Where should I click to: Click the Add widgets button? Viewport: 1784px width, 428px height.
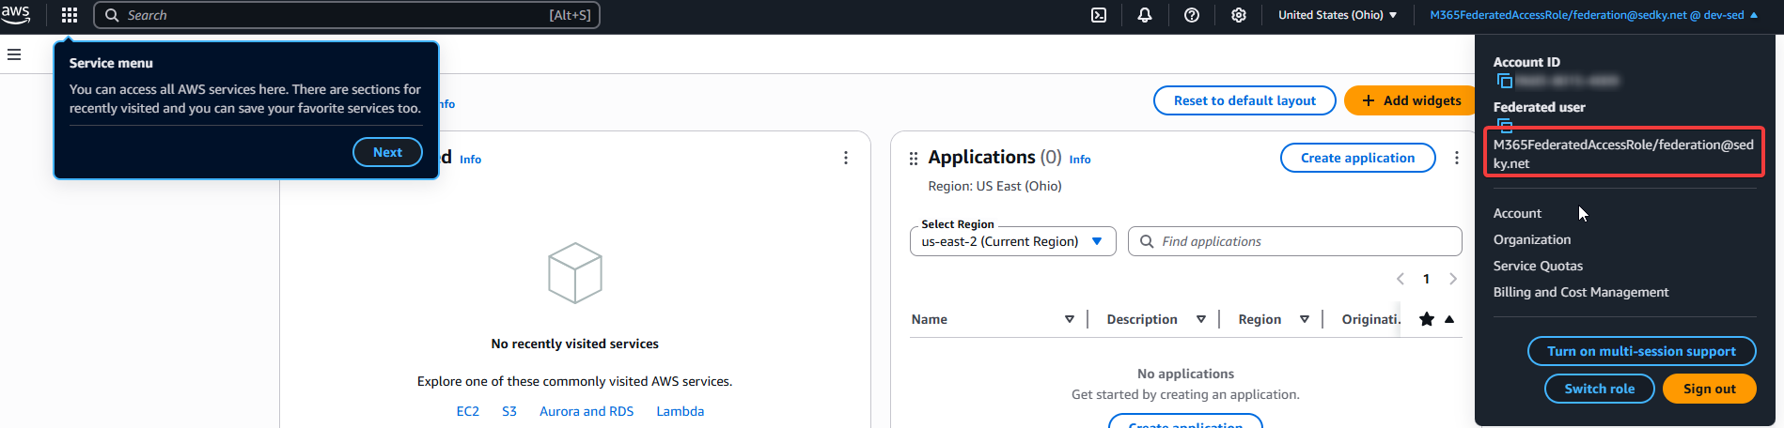pos(1410,100)
